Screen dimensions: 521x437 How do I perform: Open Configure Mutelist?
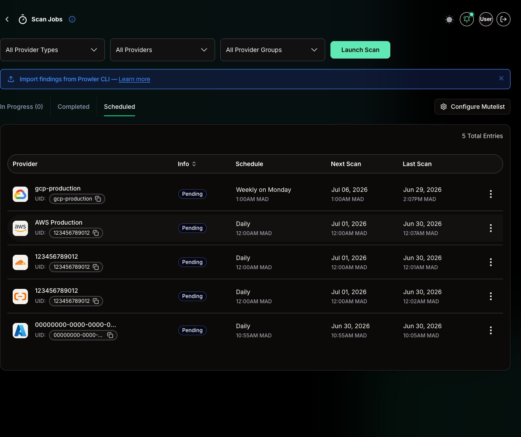472,107
